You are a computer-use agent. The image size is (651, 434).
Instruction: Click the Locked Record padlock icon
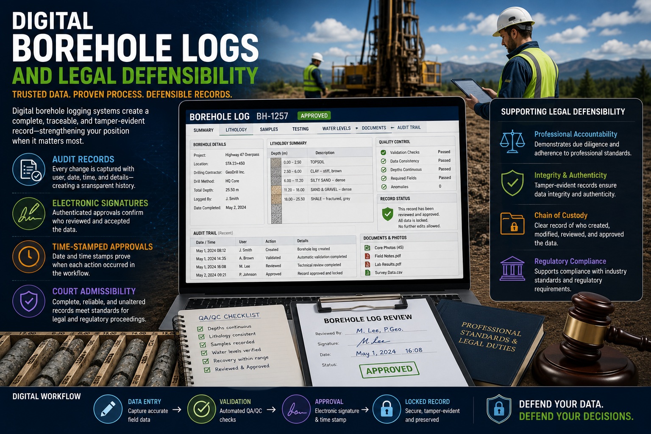387,409
